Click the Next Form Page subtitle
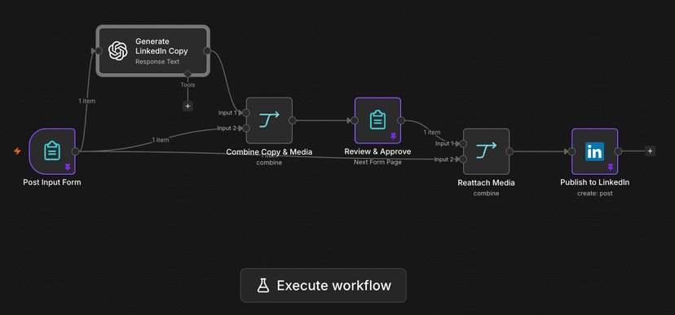This screenshot has width=675, height=315. [377, 163]
